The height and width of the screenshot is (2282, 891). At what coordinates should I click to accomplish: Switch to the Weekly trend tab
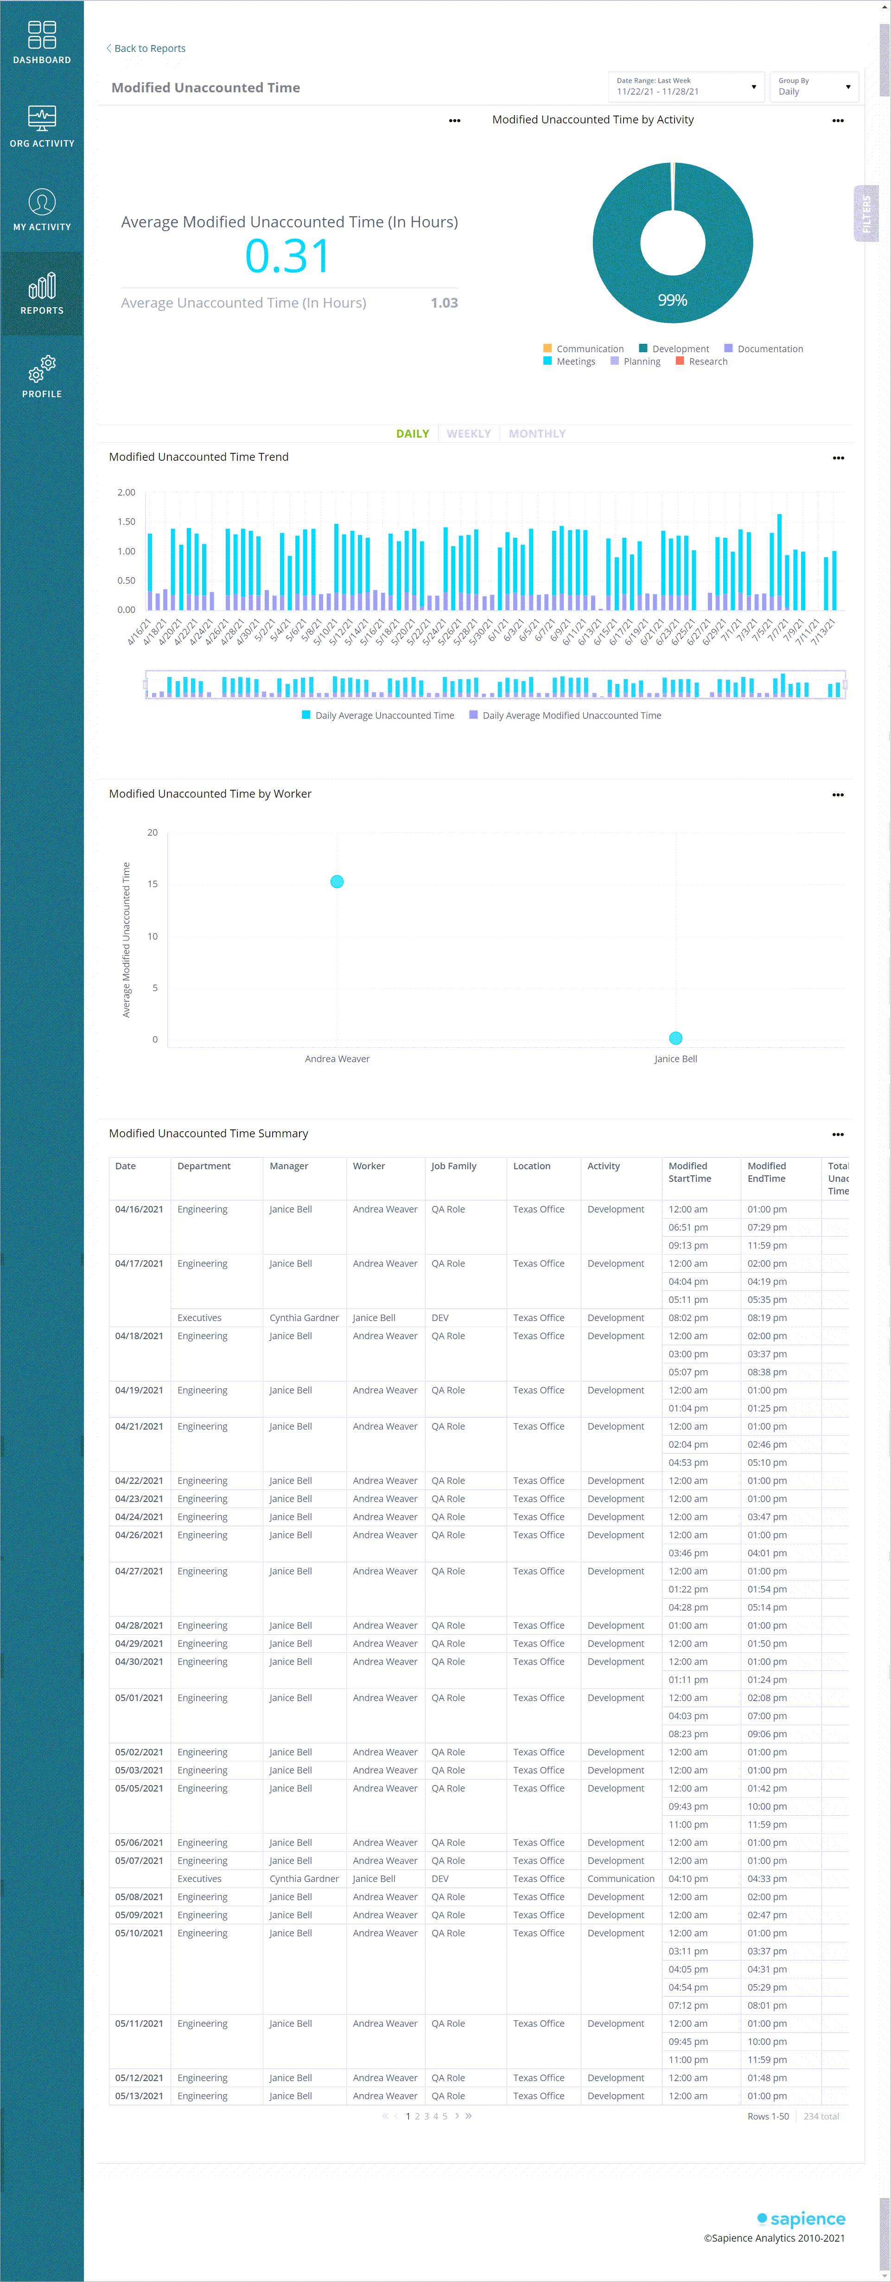[x=468, y=433]
